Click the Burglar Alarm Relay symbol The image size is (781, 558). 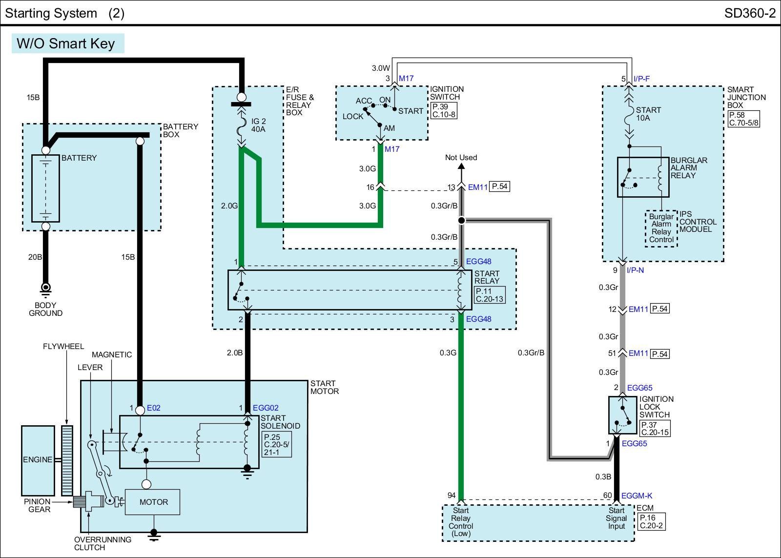(643, 177)
